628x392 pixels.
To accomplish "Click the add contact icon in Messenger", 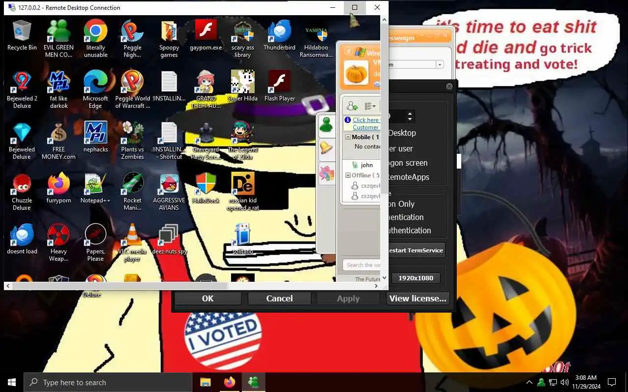I will point(352,106).
